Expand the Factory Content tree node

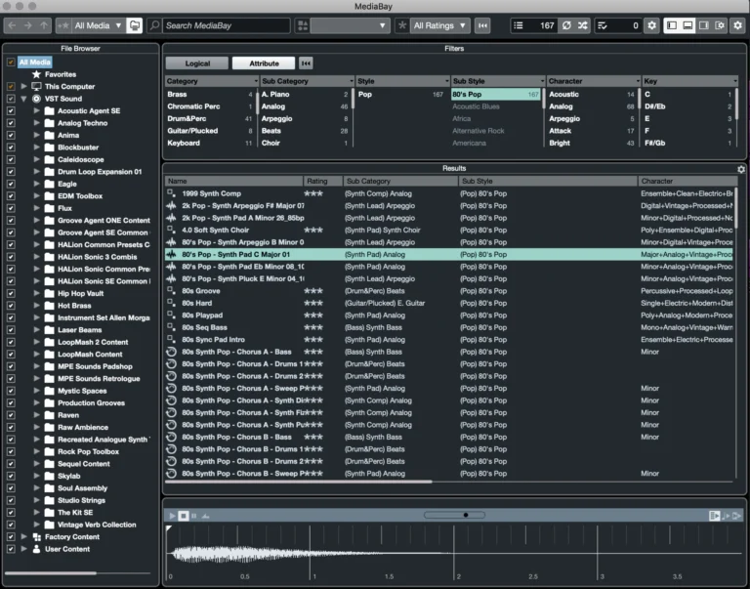[24, 537]
